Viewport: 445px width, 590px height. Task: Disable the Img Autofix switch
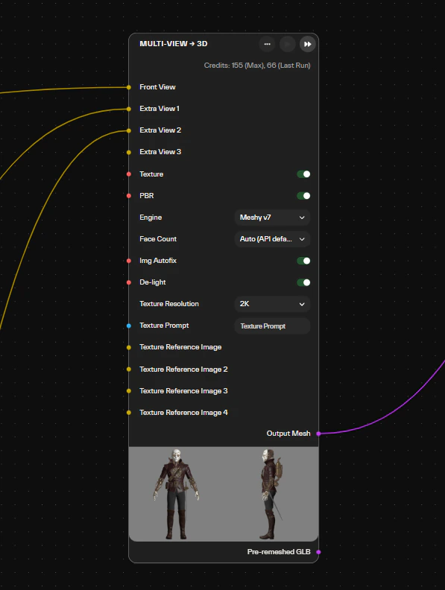tap(303, 261)
